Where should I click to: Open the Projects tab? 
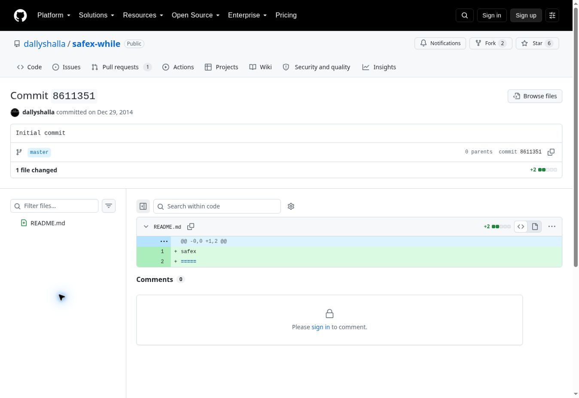tap(221, 67)
